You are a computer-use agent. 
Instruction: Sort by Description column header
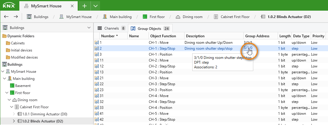[214, 36]
